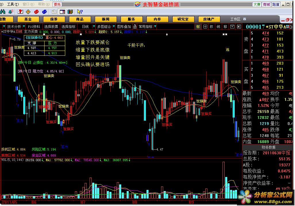Click the VOL(5,10,144) indicator label
Viewport: 295px width, 206px height.
[12, 160]
